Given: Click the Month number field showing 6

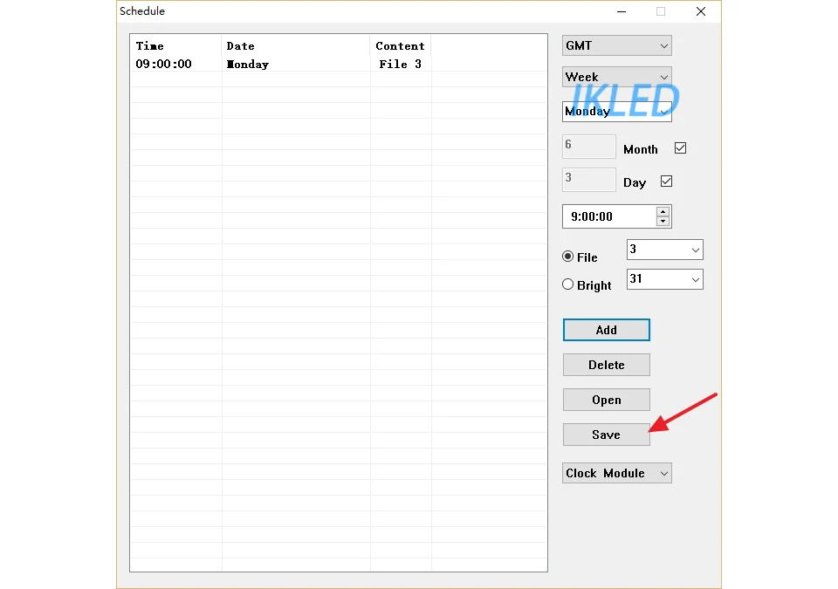Looking at the screenshot, I should pos(589,147).
